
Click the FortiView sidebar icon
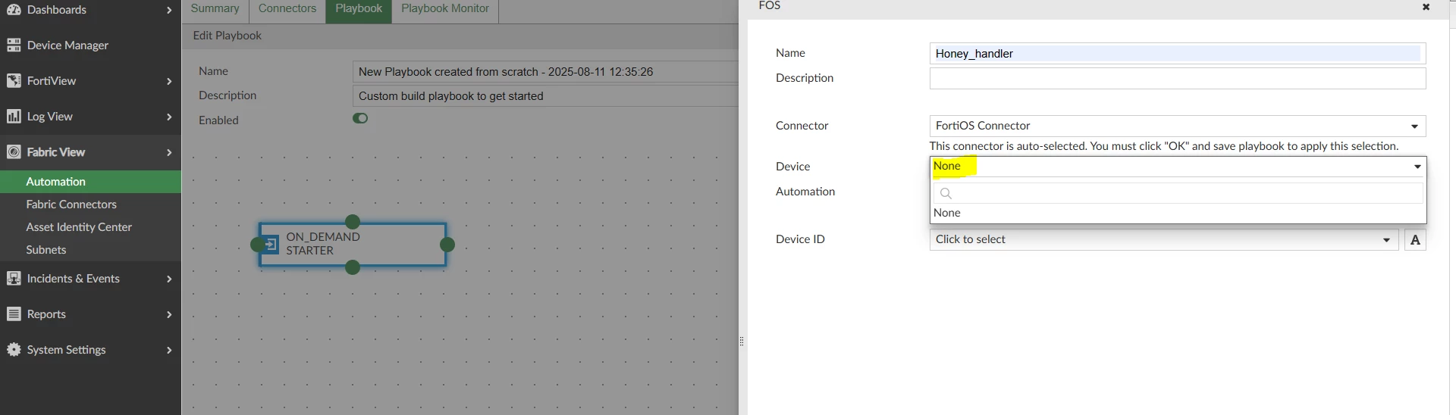click(14, 81)
